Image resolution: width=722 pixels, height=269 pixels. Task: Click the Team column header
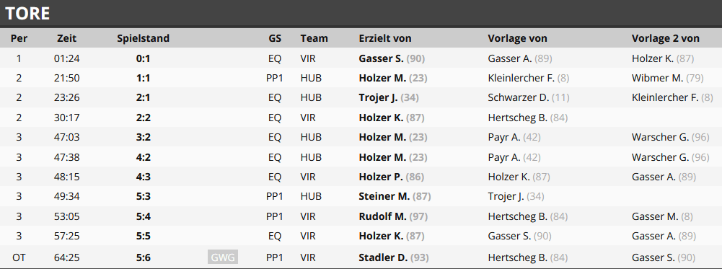[x=314, y=38]
